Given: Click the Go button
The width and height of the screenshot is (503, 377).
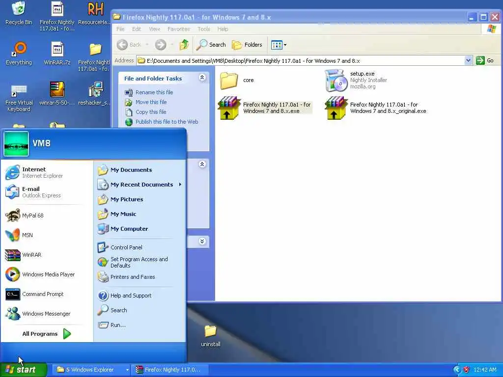Looking at the screenshot, I should coord(485,60).
